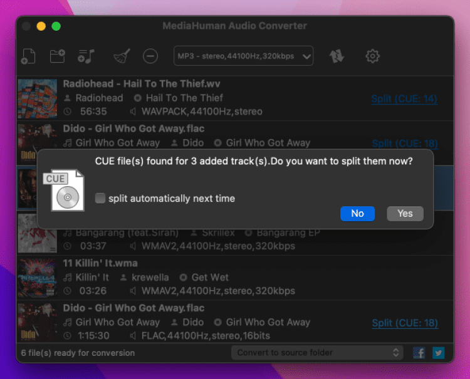Select the last Dido album cover thumbnail
This screenshot has height=379, width=470.
38,323
